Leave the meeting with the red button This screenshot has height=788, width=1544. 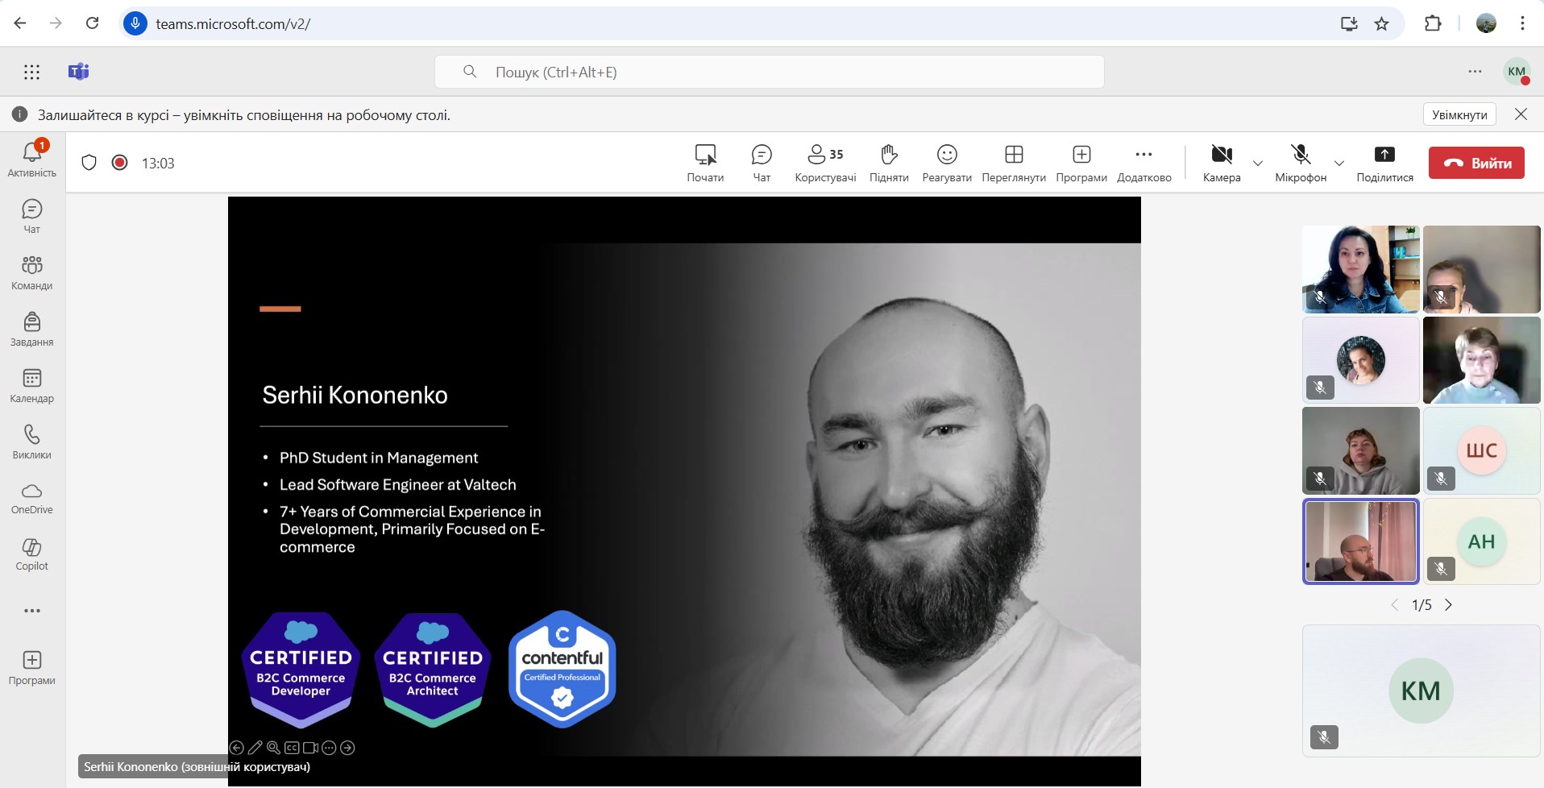(1476, 163)
